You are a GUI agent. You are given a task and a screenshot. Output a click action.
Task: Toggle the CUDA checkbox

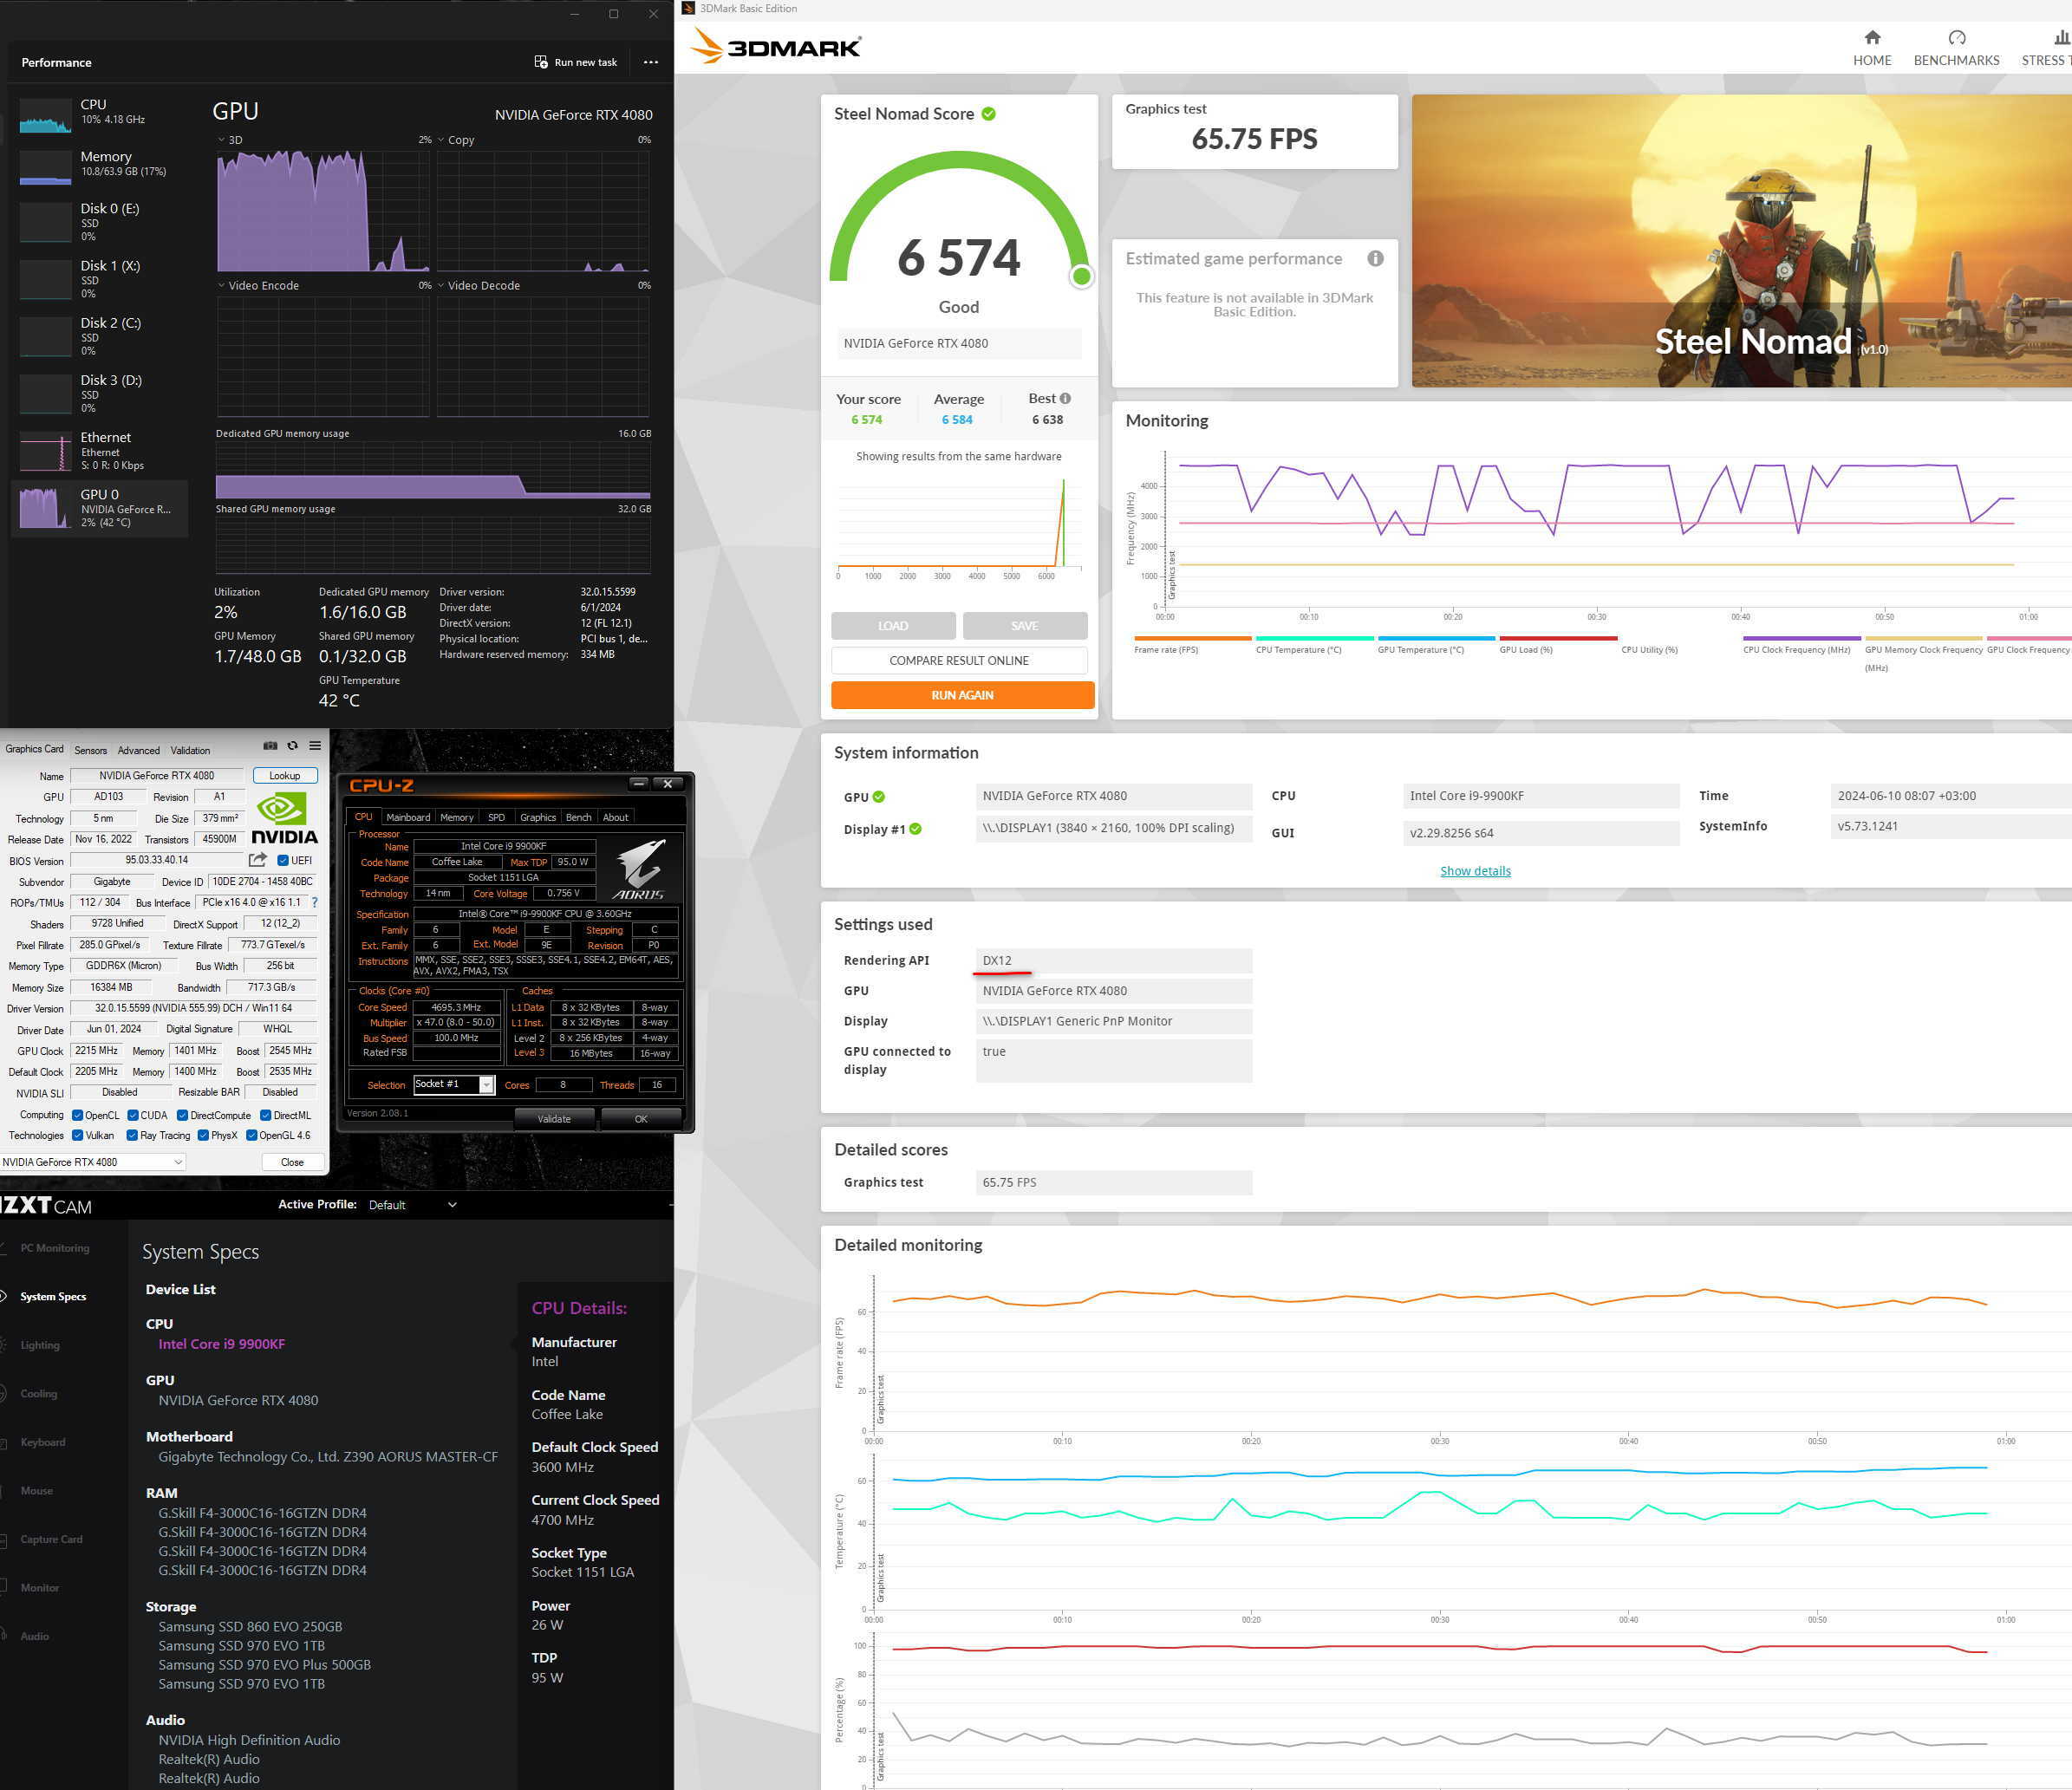pos(133,1115)
